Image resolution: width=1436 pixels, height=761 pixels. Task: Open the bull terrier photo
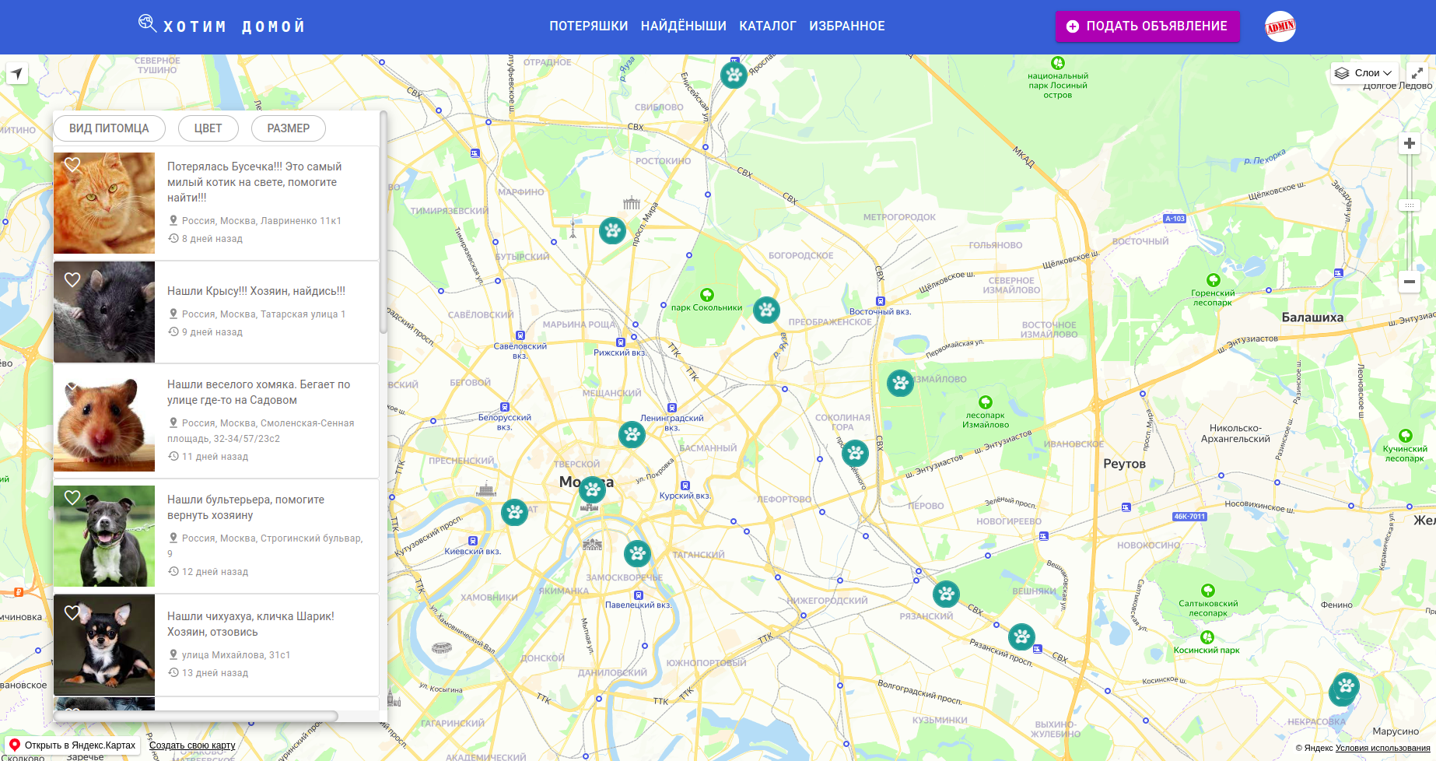click(104, 536)
